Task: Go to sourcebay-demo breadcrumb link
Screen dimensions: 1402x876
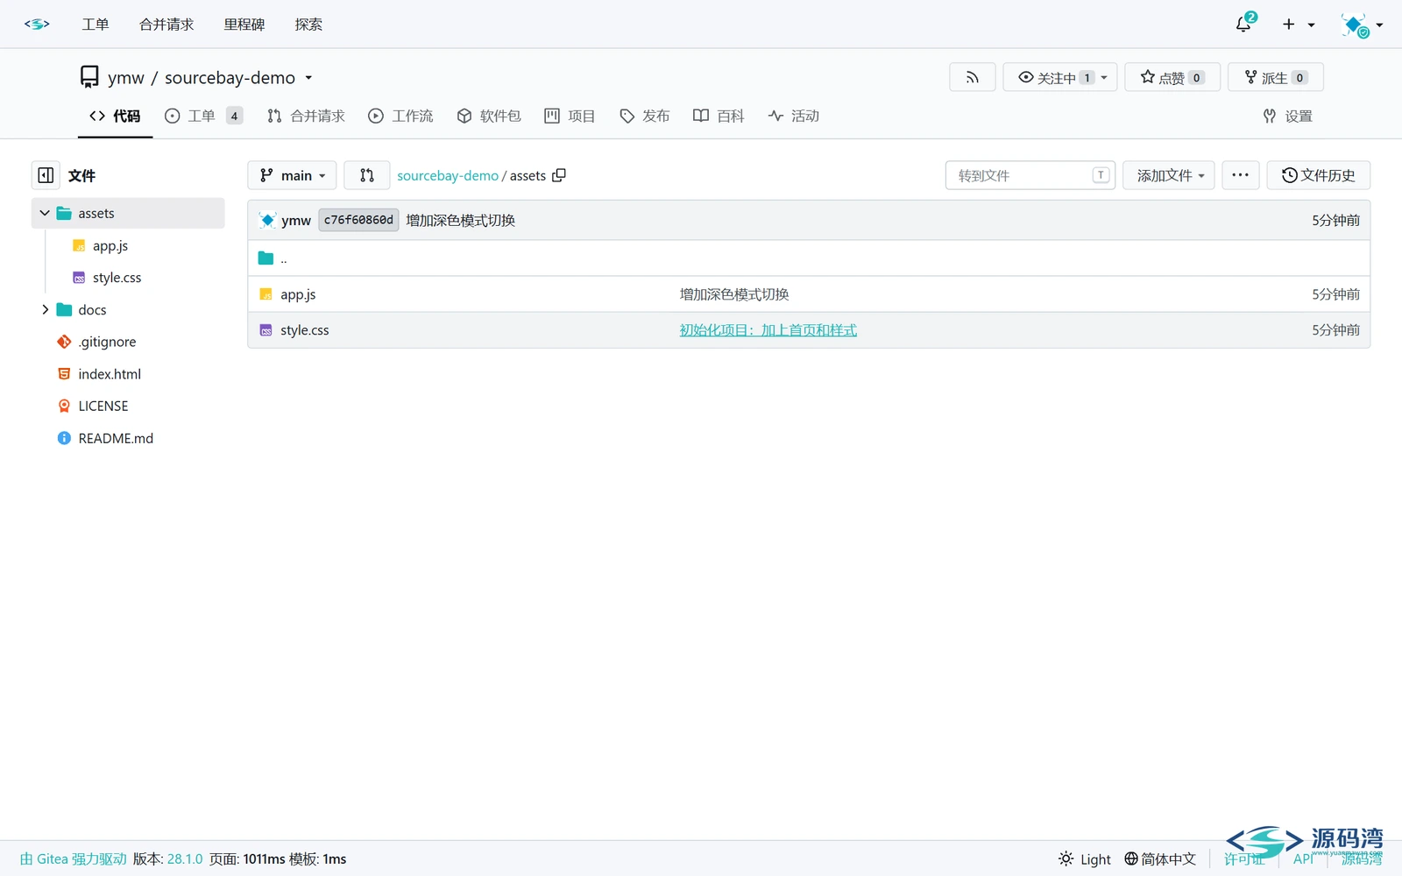Action: [x=448, y=175]
